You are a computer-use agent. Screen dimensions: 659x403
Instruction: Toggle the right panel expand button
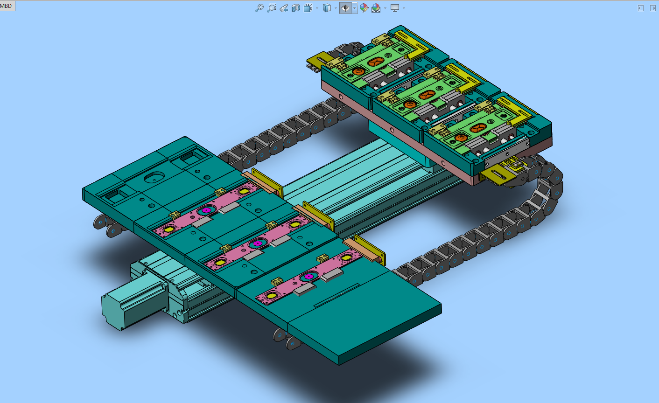[x=652, y=8]
